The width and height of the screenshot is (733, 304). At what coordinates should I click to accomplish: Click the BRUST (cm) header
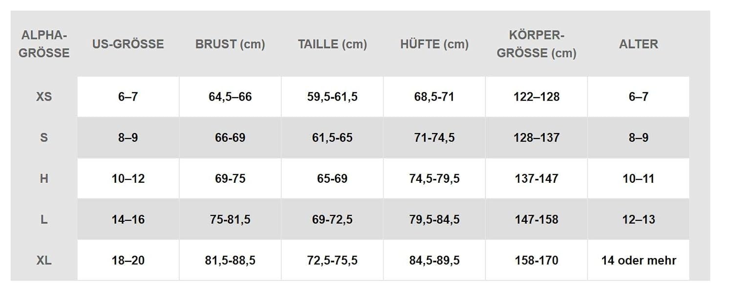click(x=230, y=44)
